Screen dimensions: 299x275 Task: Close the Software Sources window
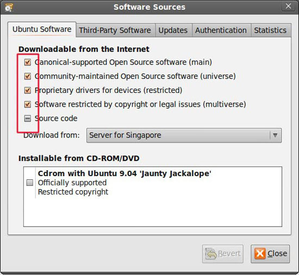[x=288, y=7]
